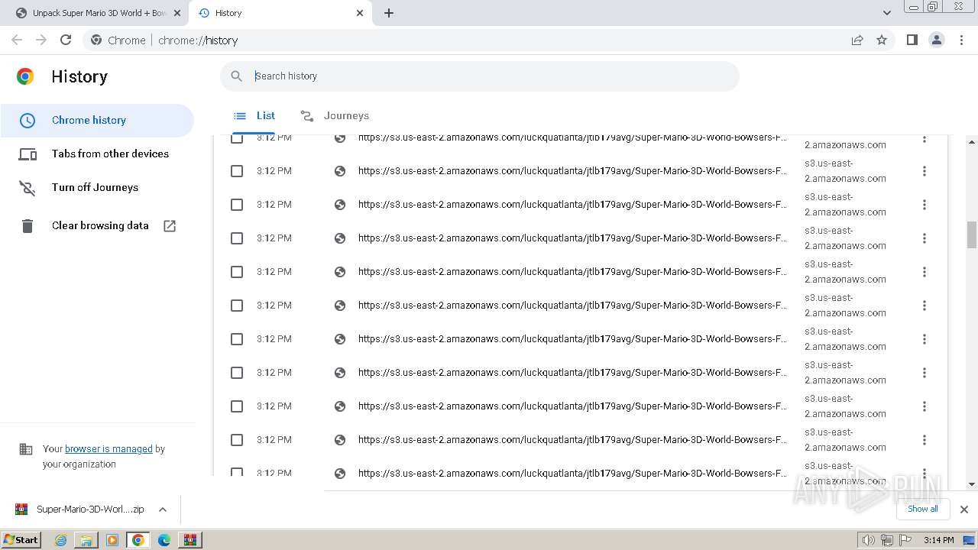Expand the zip download options chevron
This screenshot has height=550, width=978.
coord(163,510)
